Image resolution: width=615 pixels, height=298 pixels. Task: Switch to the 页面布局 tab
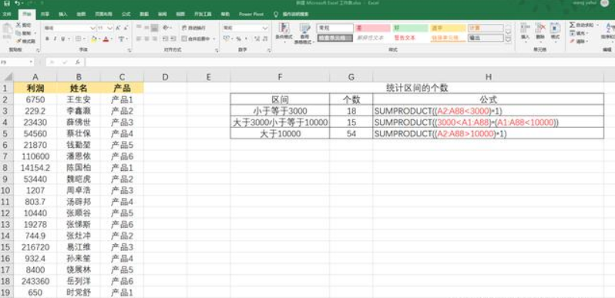[103, 14]
